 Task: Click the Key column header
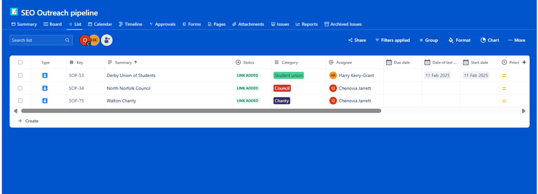pos(76,63)
